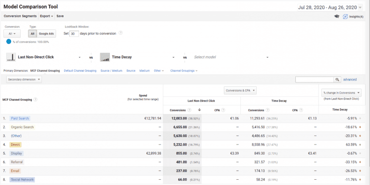Screen dimensions: 370x185
Task: Open Conversions & CPA dropdown
Action: click(x=240, y=91)
